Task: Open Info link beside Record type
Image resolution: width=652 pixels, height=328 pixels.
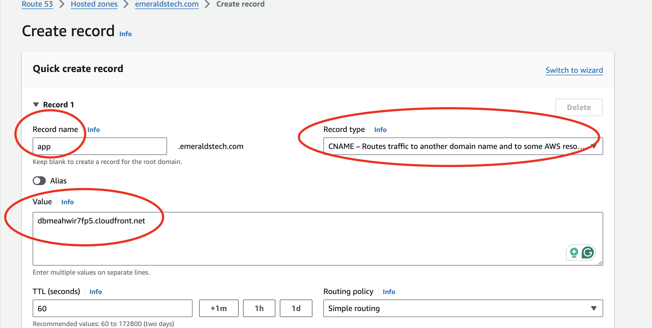Action: tap(380, 130)
